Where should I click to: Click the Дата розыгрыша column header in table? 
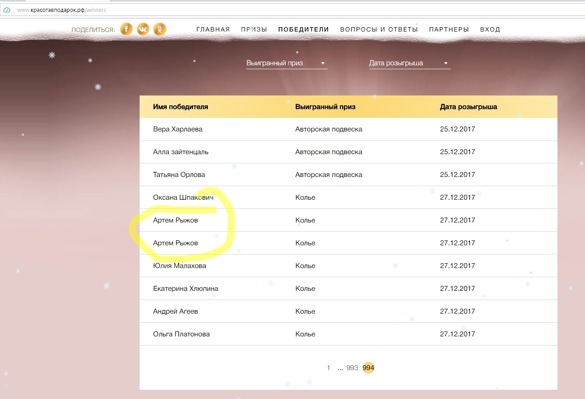coord(468,107)
